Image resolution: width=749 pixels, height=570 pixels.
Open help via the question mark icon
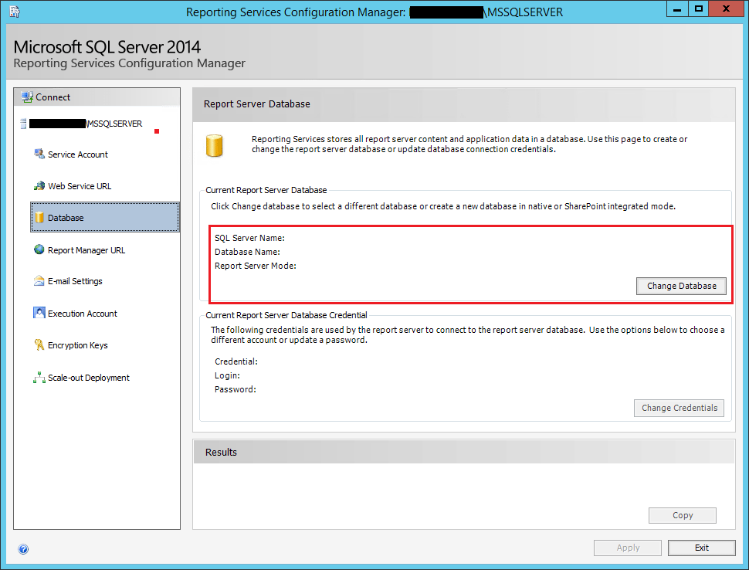(x=23, y=549)
